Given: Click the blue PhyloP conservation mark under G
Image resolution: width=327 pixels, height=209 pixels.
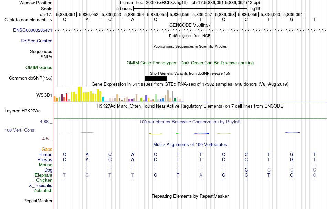Looking at the screenshot, I should point(292,132).
